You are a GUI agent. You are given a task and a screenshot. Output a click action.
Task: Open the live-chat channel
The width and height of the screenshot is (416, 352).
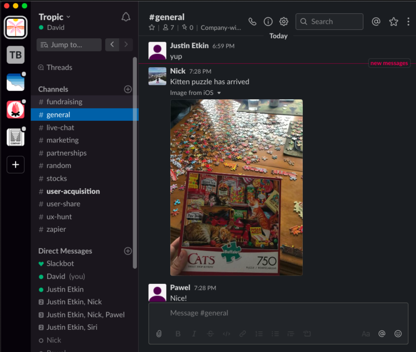(x=84, y=127)
